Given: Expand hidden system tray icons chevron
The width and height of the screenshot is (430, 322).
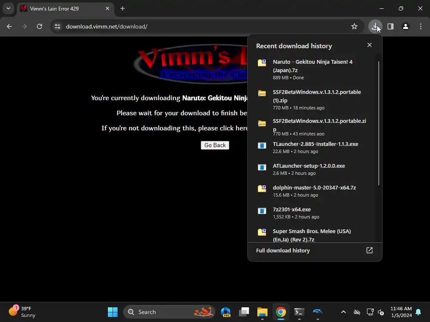Looking at the screenshot, I should click(x=343, y=312).
